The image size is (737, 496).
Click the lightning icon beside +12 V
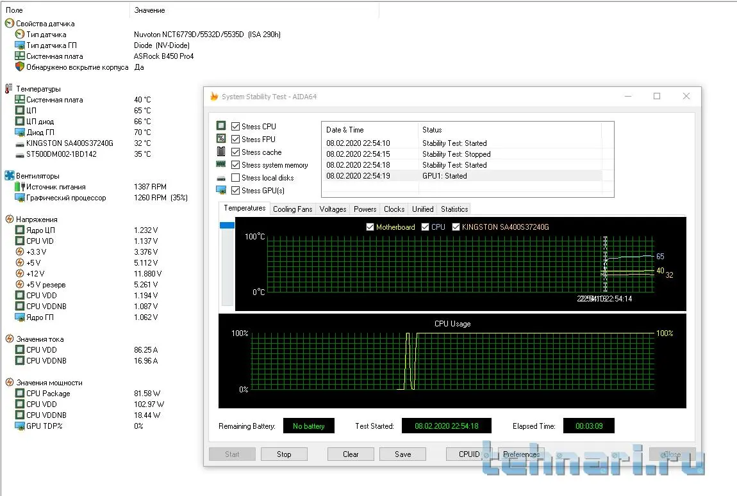[x=20, y=273]
